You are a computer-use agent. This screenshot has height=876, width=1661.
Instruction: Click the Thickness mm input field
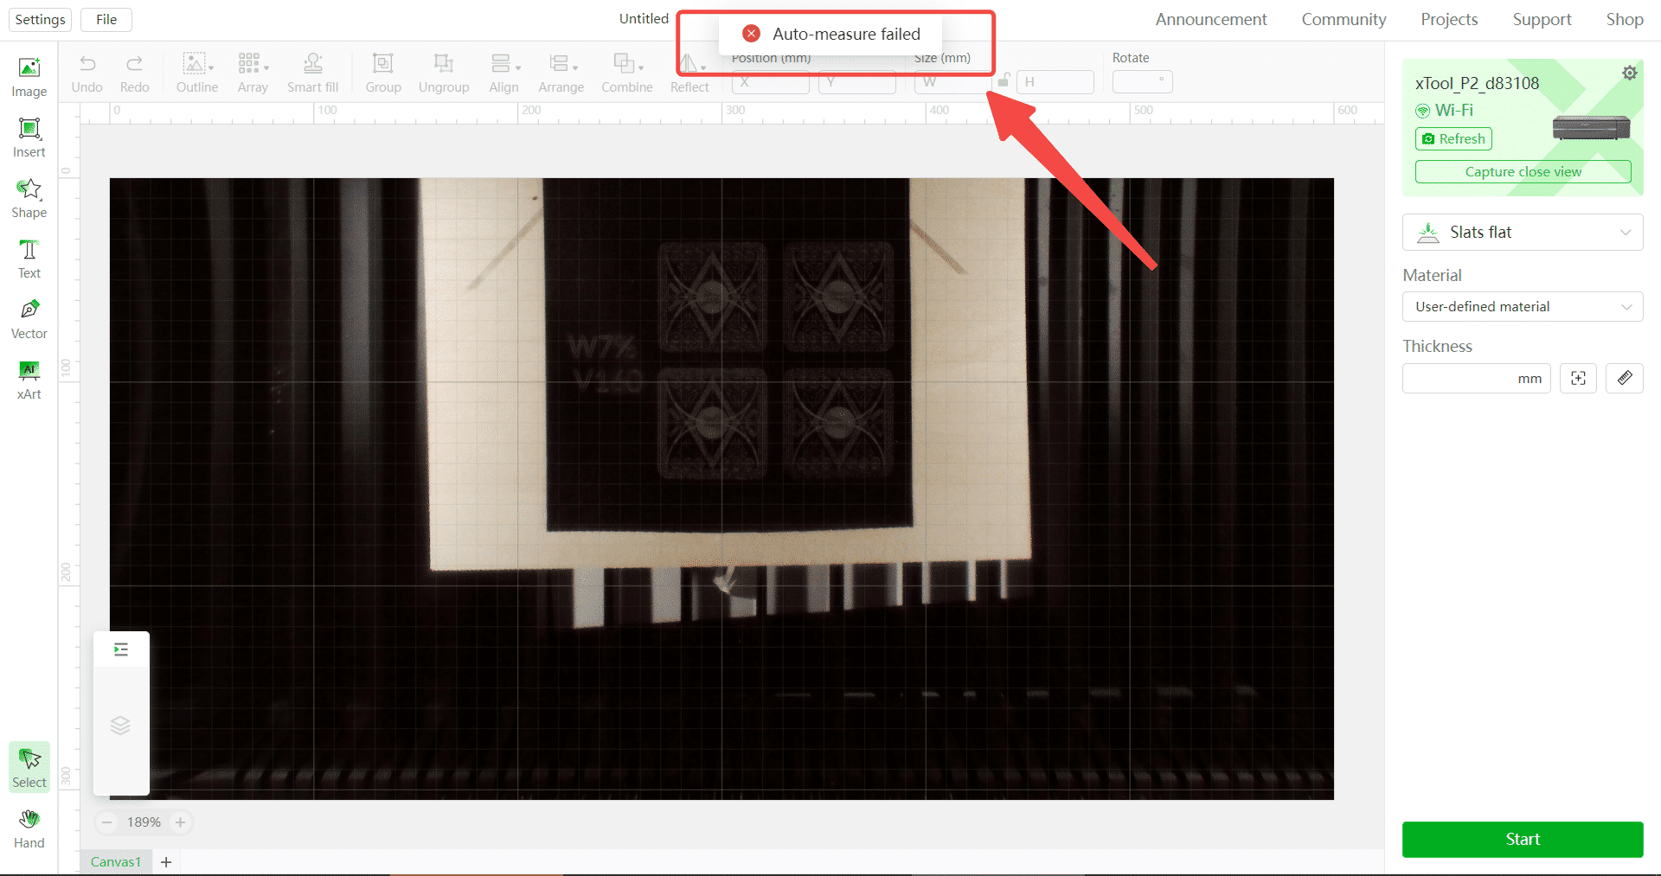point(1477,379)
